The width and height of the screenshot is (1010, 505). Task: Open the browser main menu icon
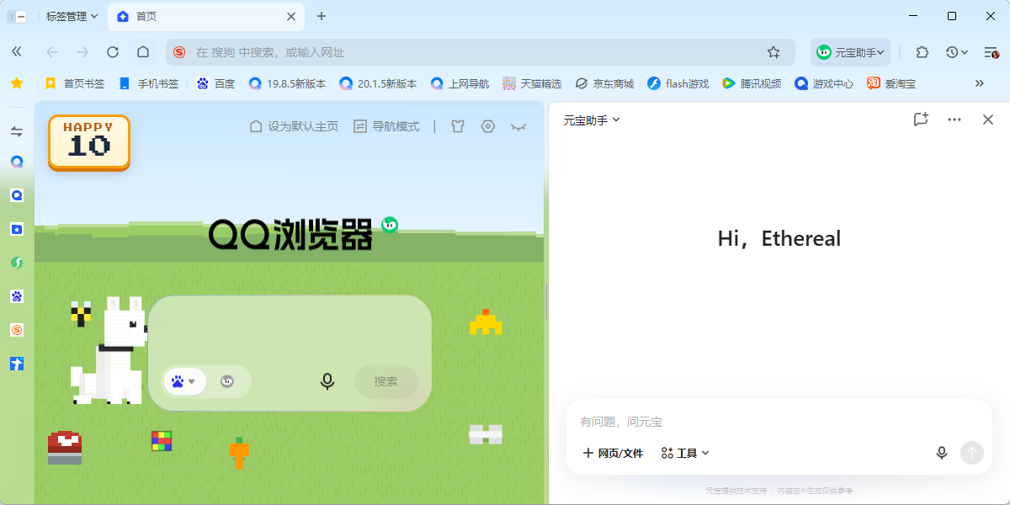(x=991, y=52)
